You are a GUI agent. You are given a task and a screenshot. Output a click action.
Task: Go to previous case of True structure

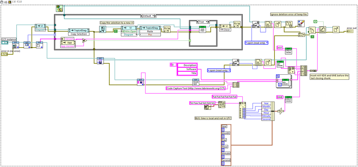[197, 22]
